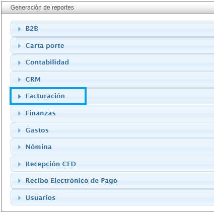The height and width of the screenshot is (212, 214).
Task: Expand the Carta porte arrow icon
Action: click(20, 46)
